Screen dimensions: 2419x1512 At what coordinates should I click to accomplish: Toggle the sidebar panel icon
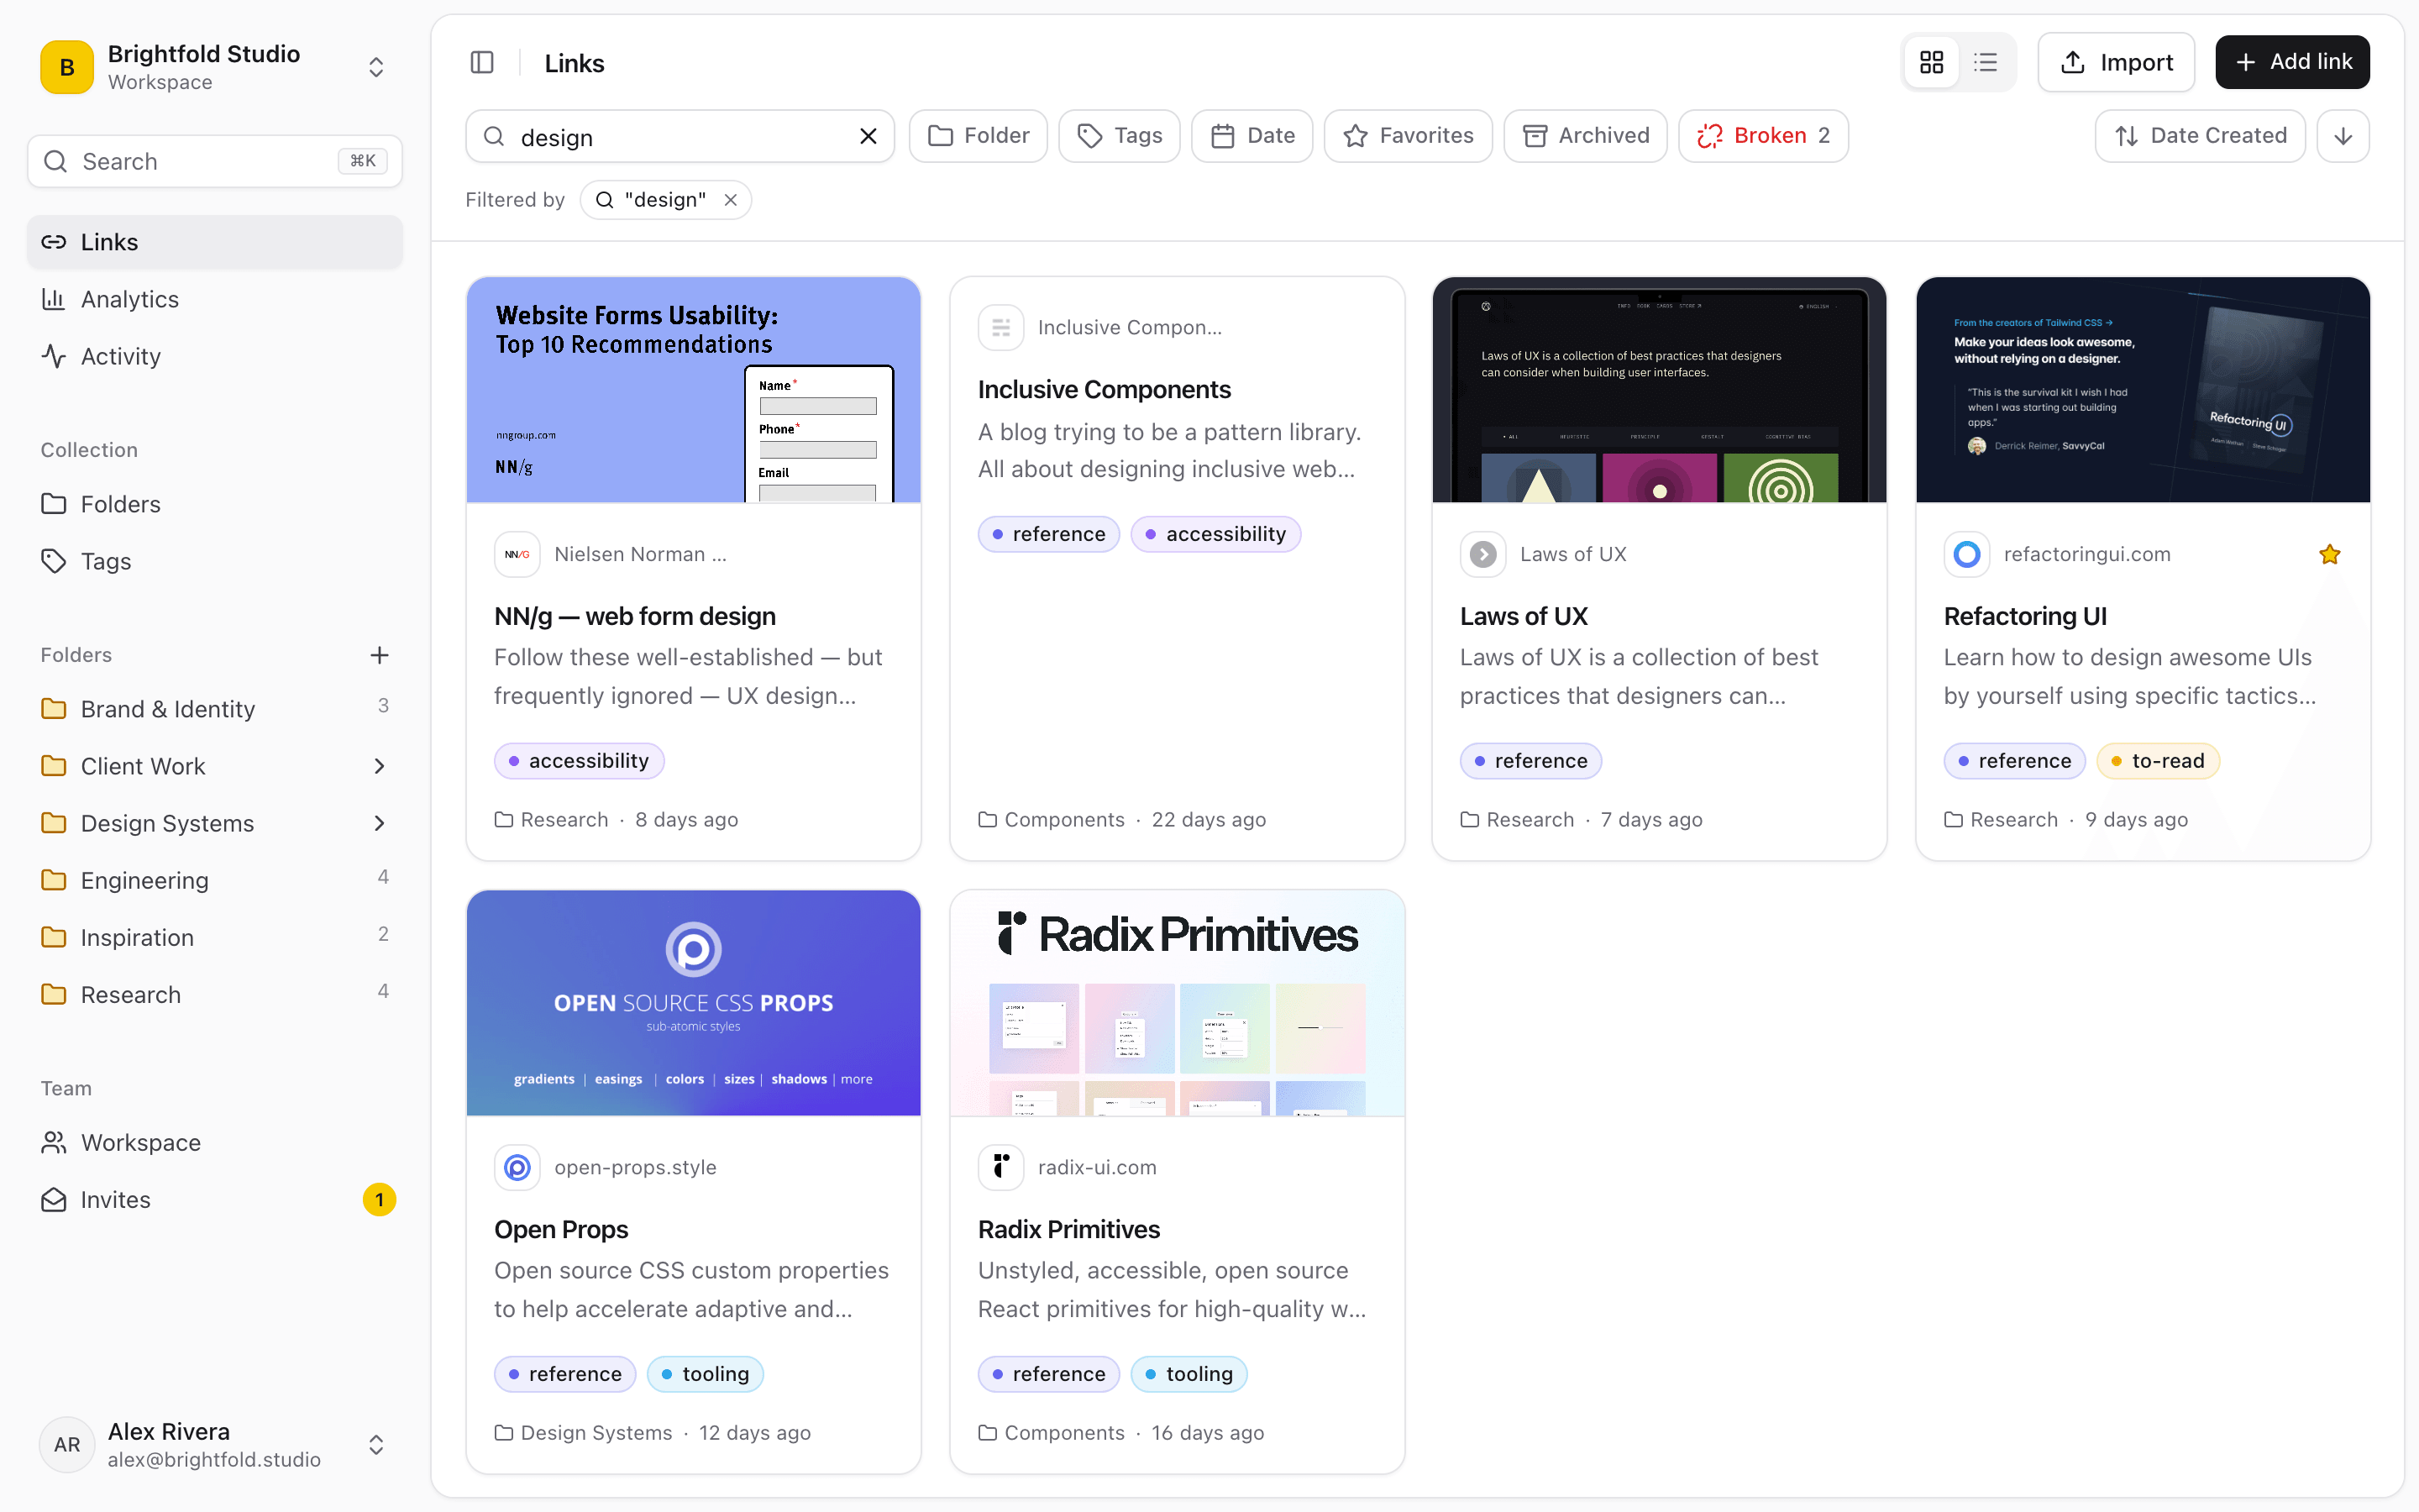482,62
